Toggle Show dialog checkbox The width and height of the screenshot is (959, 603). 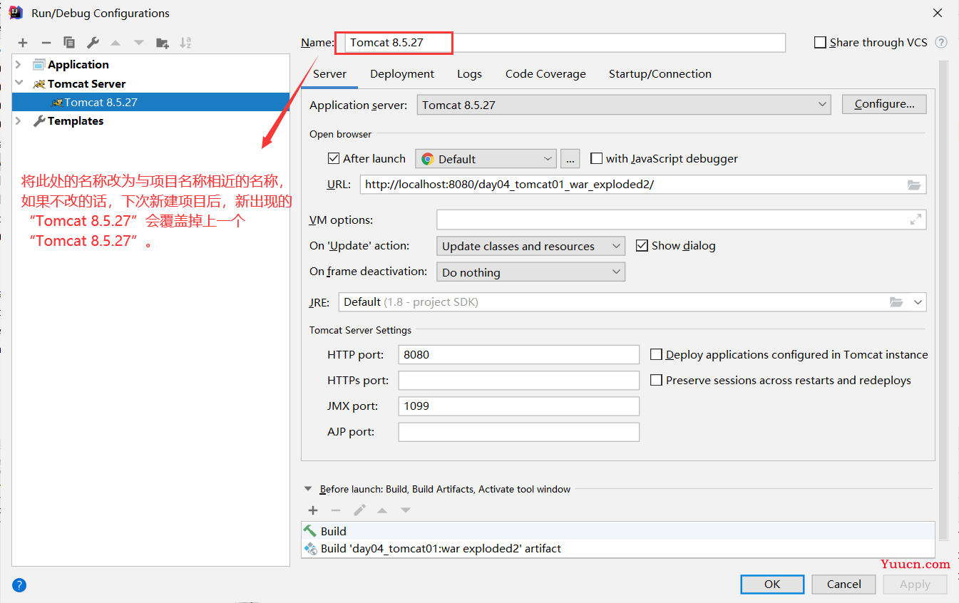(641, 245)
